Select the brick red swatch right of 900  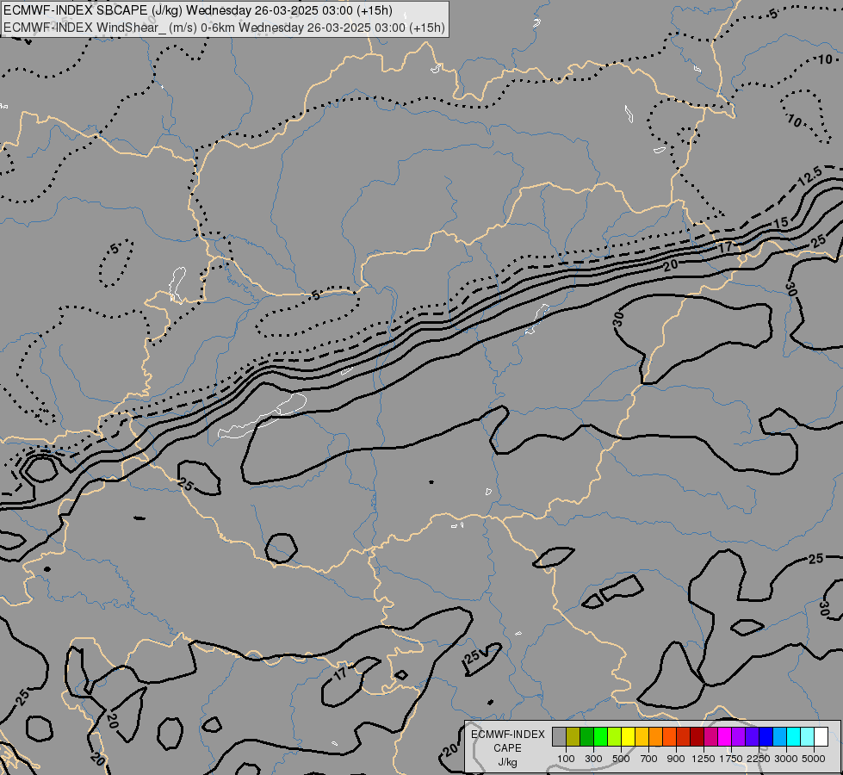(684, 736)
